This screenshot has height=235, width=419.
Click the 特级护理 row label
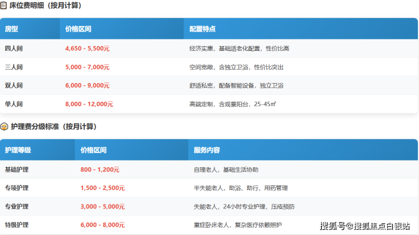click(x=16, y=225)
